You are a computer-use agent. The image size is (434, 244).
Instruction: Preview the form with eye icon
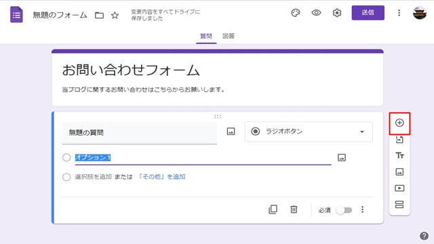click(316, 13)
